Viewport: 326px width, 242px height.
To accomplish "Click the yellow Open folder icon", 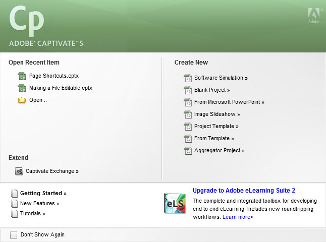I will (x=22, y=100).
